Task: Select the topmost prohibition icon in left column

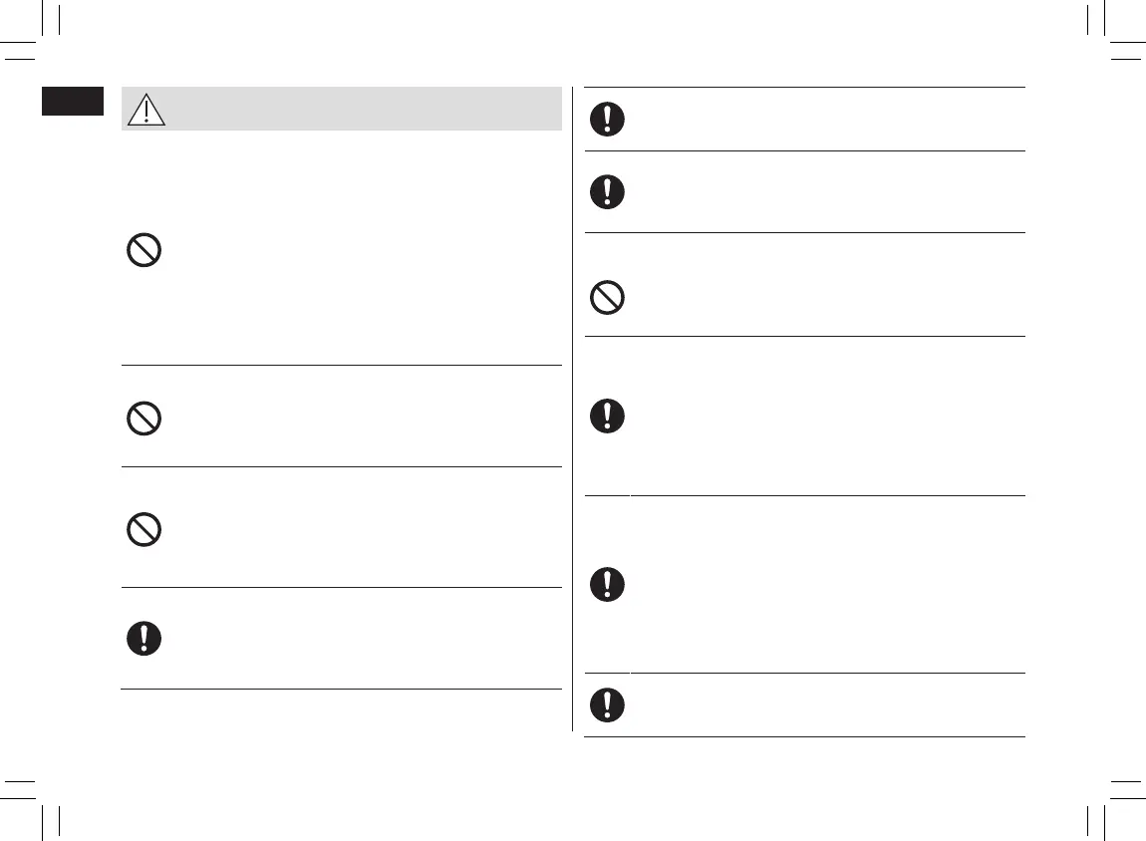Action: (144, 250)
